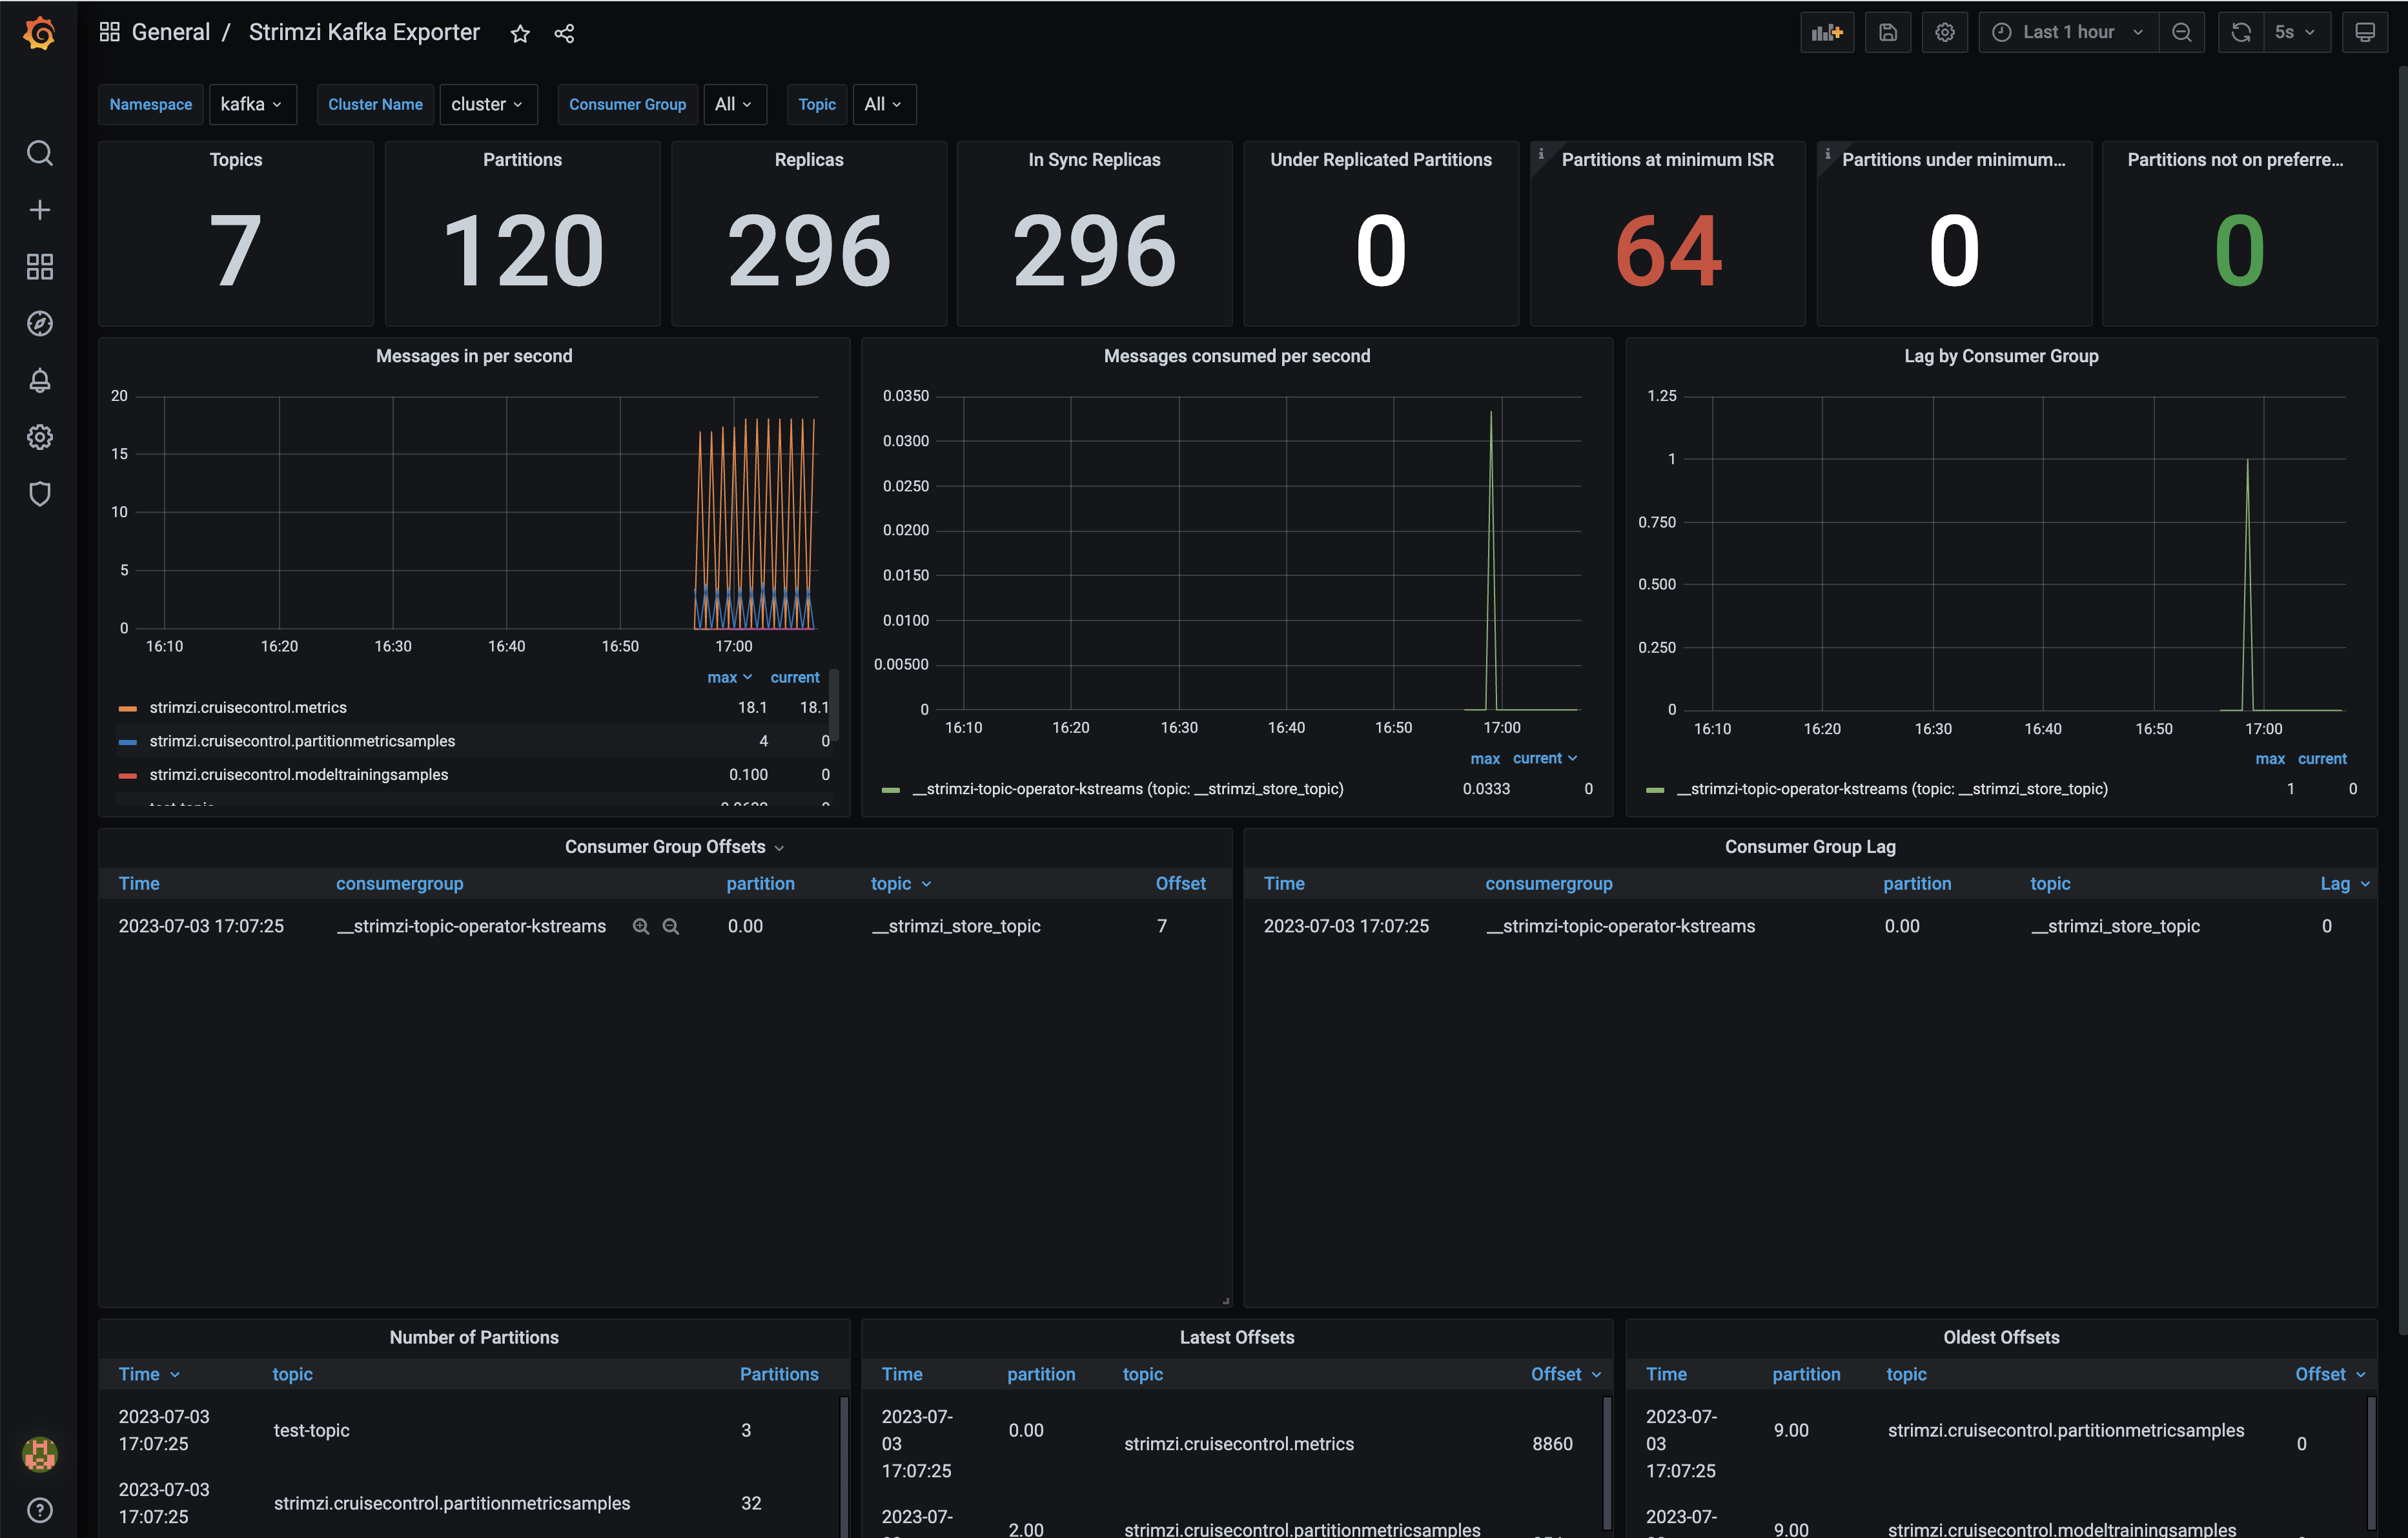Toggle kstreams series in Lag by Consumer Group legend
Screen dimensions: 2408x1538
coord(1892,789)
